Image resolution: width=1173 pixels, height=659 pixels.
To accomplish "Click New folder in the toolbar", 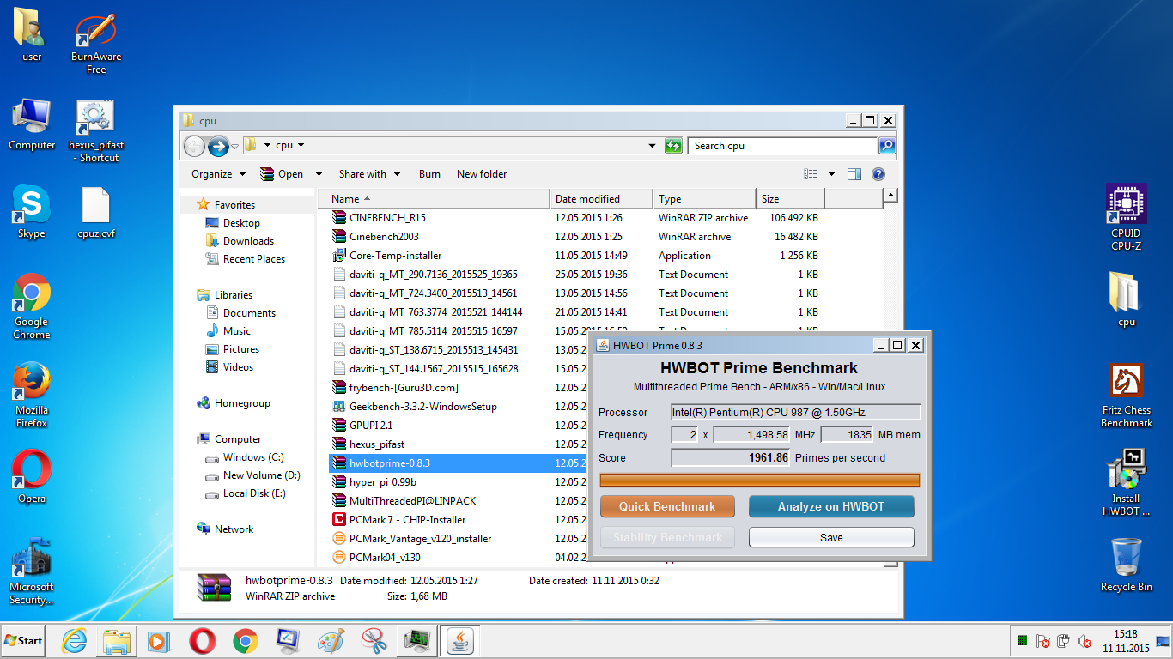I will (x=482, y=174).
